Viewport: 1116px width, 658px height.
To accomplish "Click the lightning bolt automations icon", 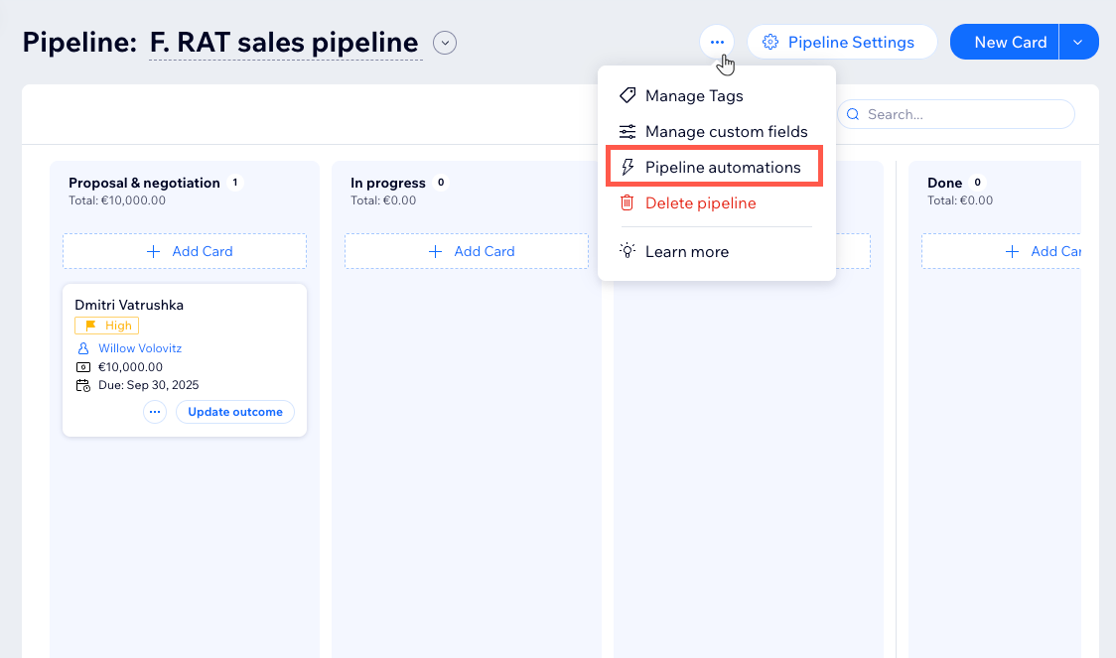I will (628, 167).
